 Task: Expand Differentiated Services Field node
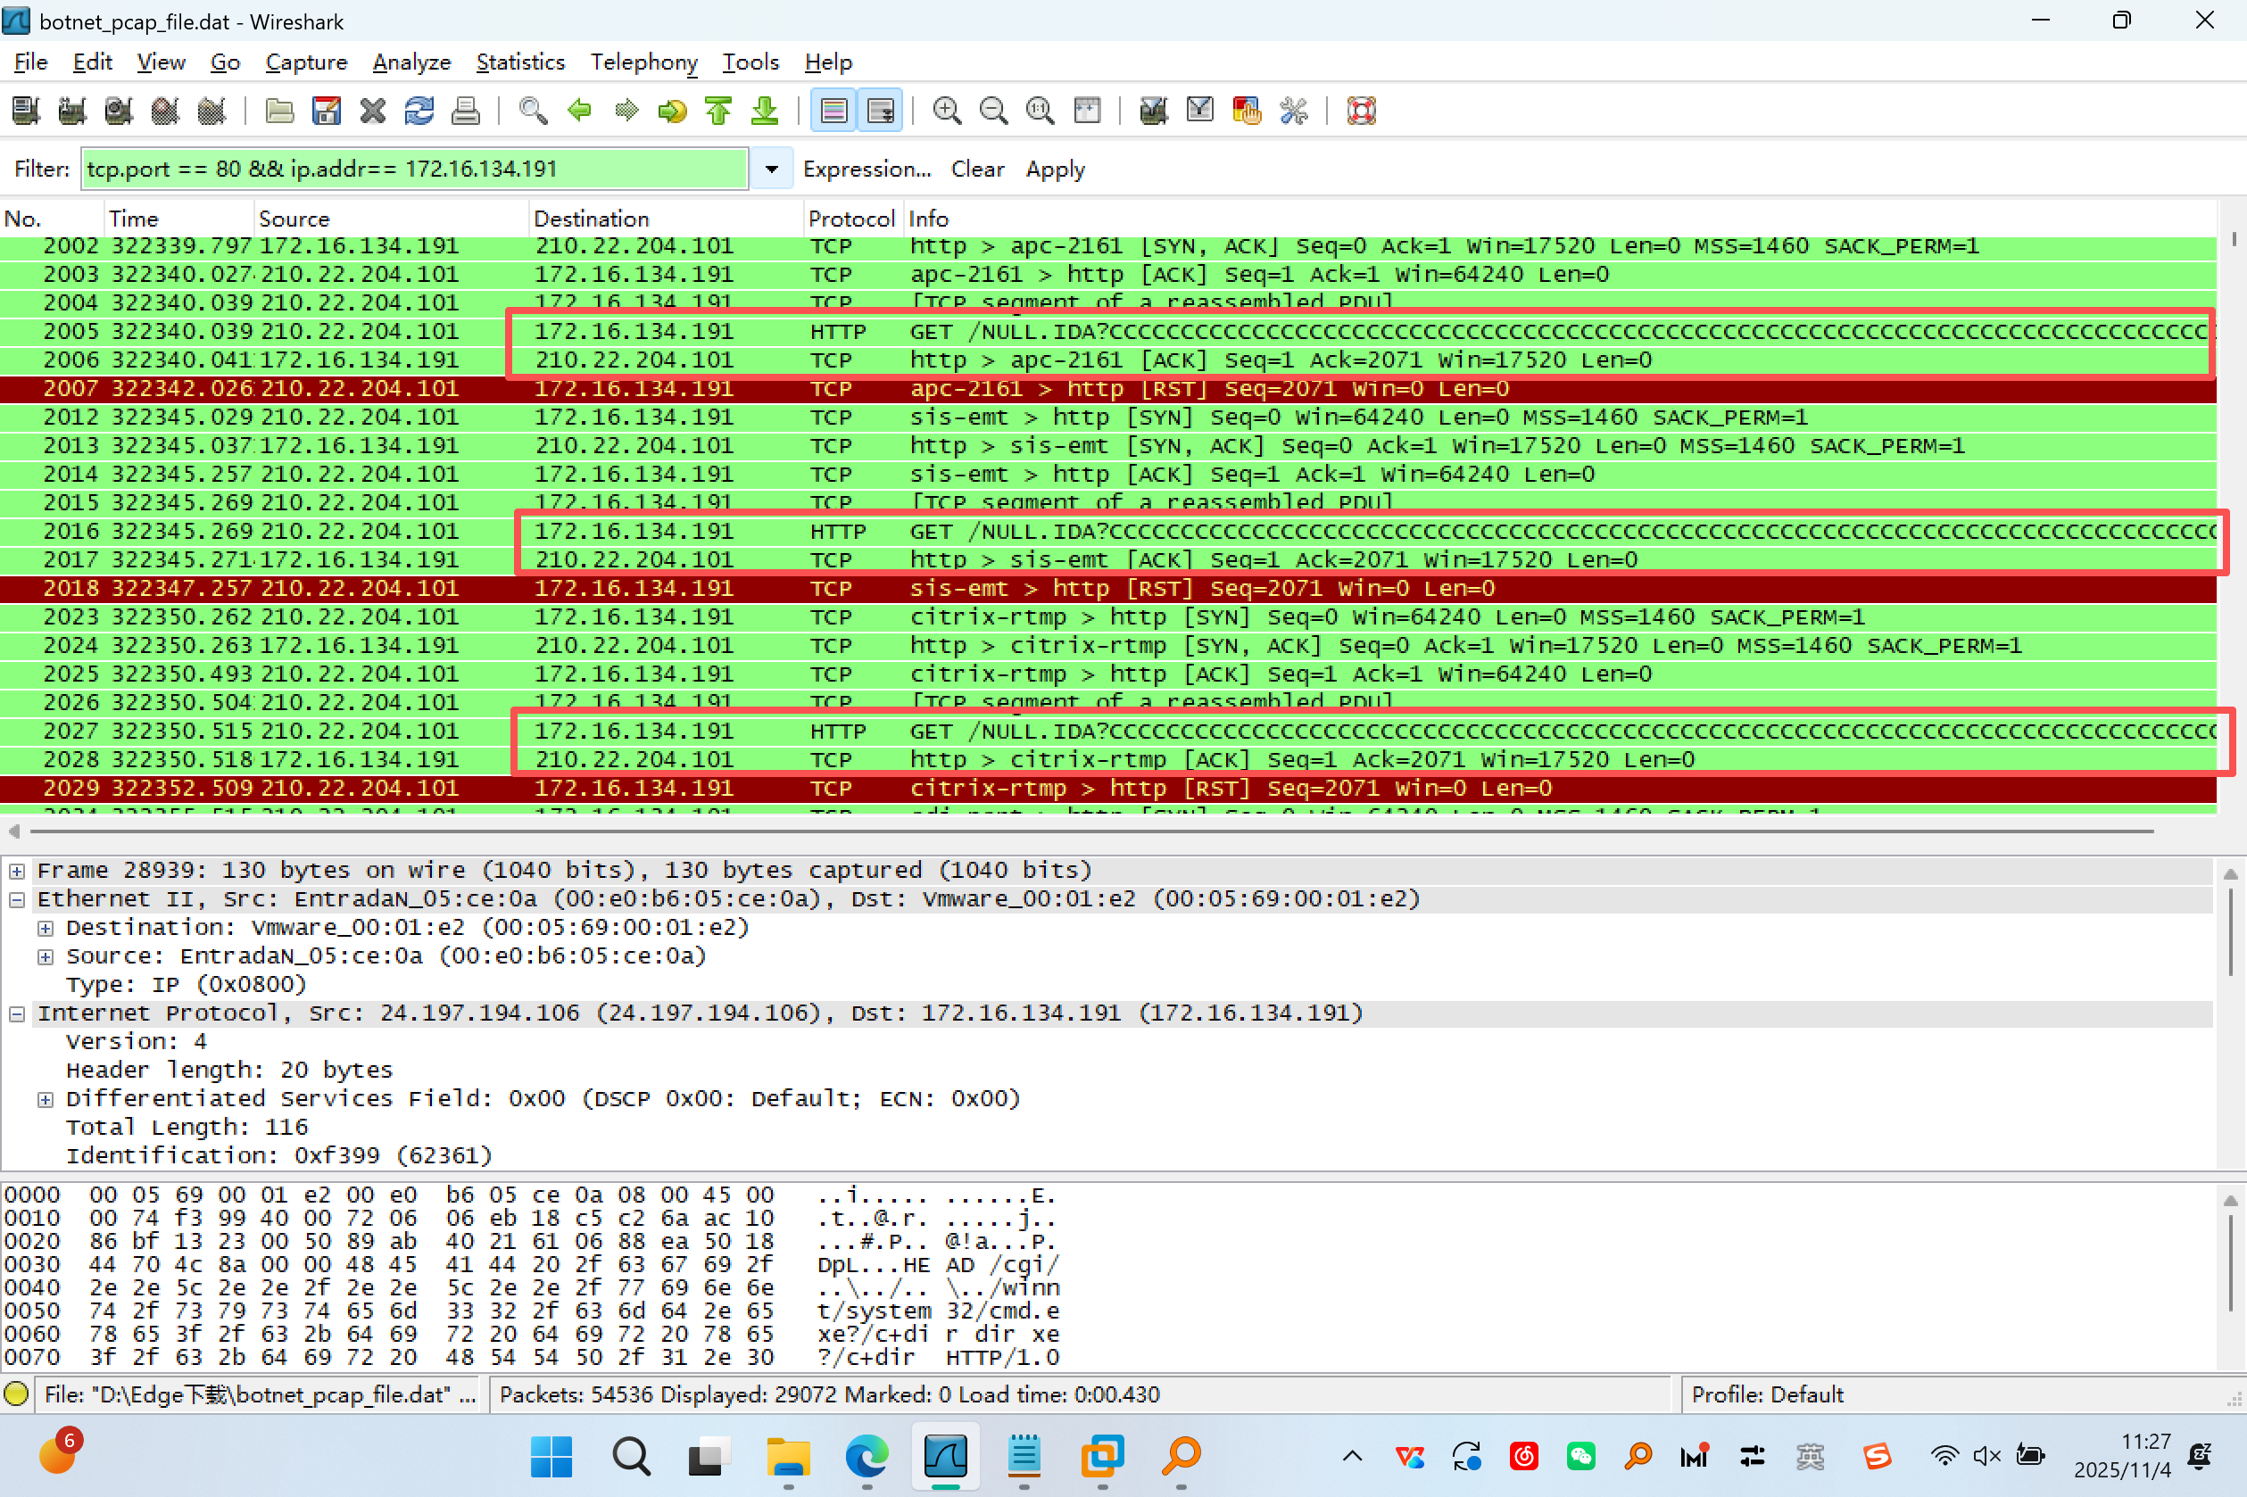pyautogui.click(x=45, y=1099)
